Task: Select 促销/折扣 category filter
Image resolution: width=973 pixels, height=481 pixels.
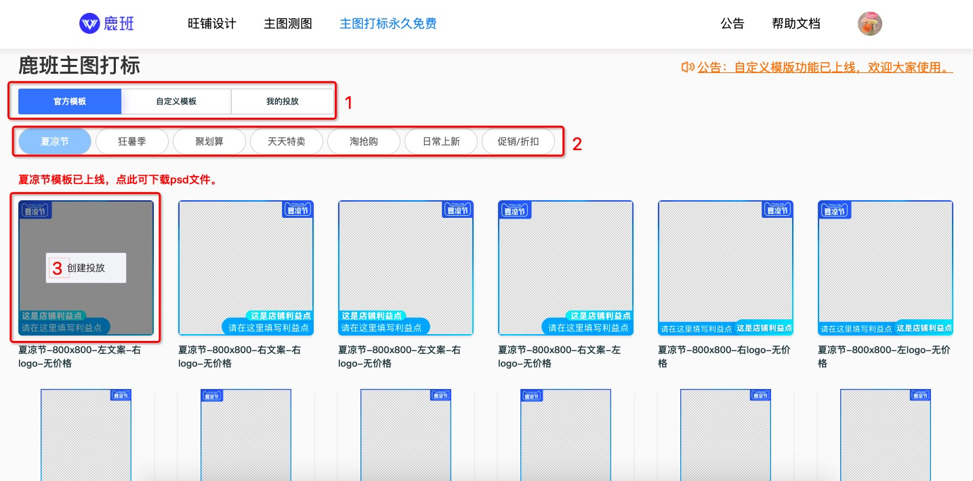Action: (518, 142)
